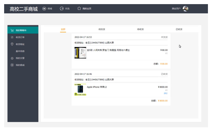Image resolution: width=210 pixels, height=129 pixels.
Task: Click the house icon in header
Action: pyautogui.click(x=79, y=9)
